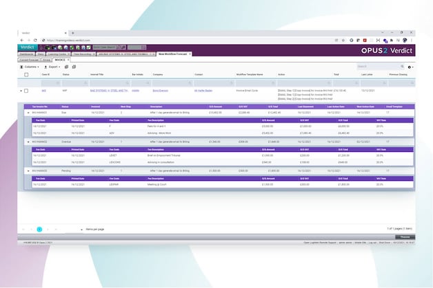
Task: Click green checkmark icon in Verdict toolbar
Action: (72, 47)
